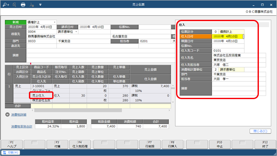Click the 仕入先名 field 株式会社五反田産業
This screenshot has height=156, width=277.
click(239, 55)
